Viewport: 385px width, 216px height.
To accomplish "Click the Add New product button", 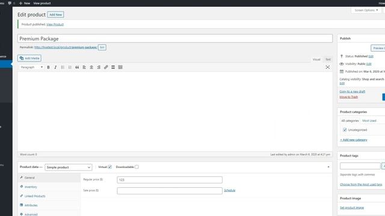I will 56,14.
